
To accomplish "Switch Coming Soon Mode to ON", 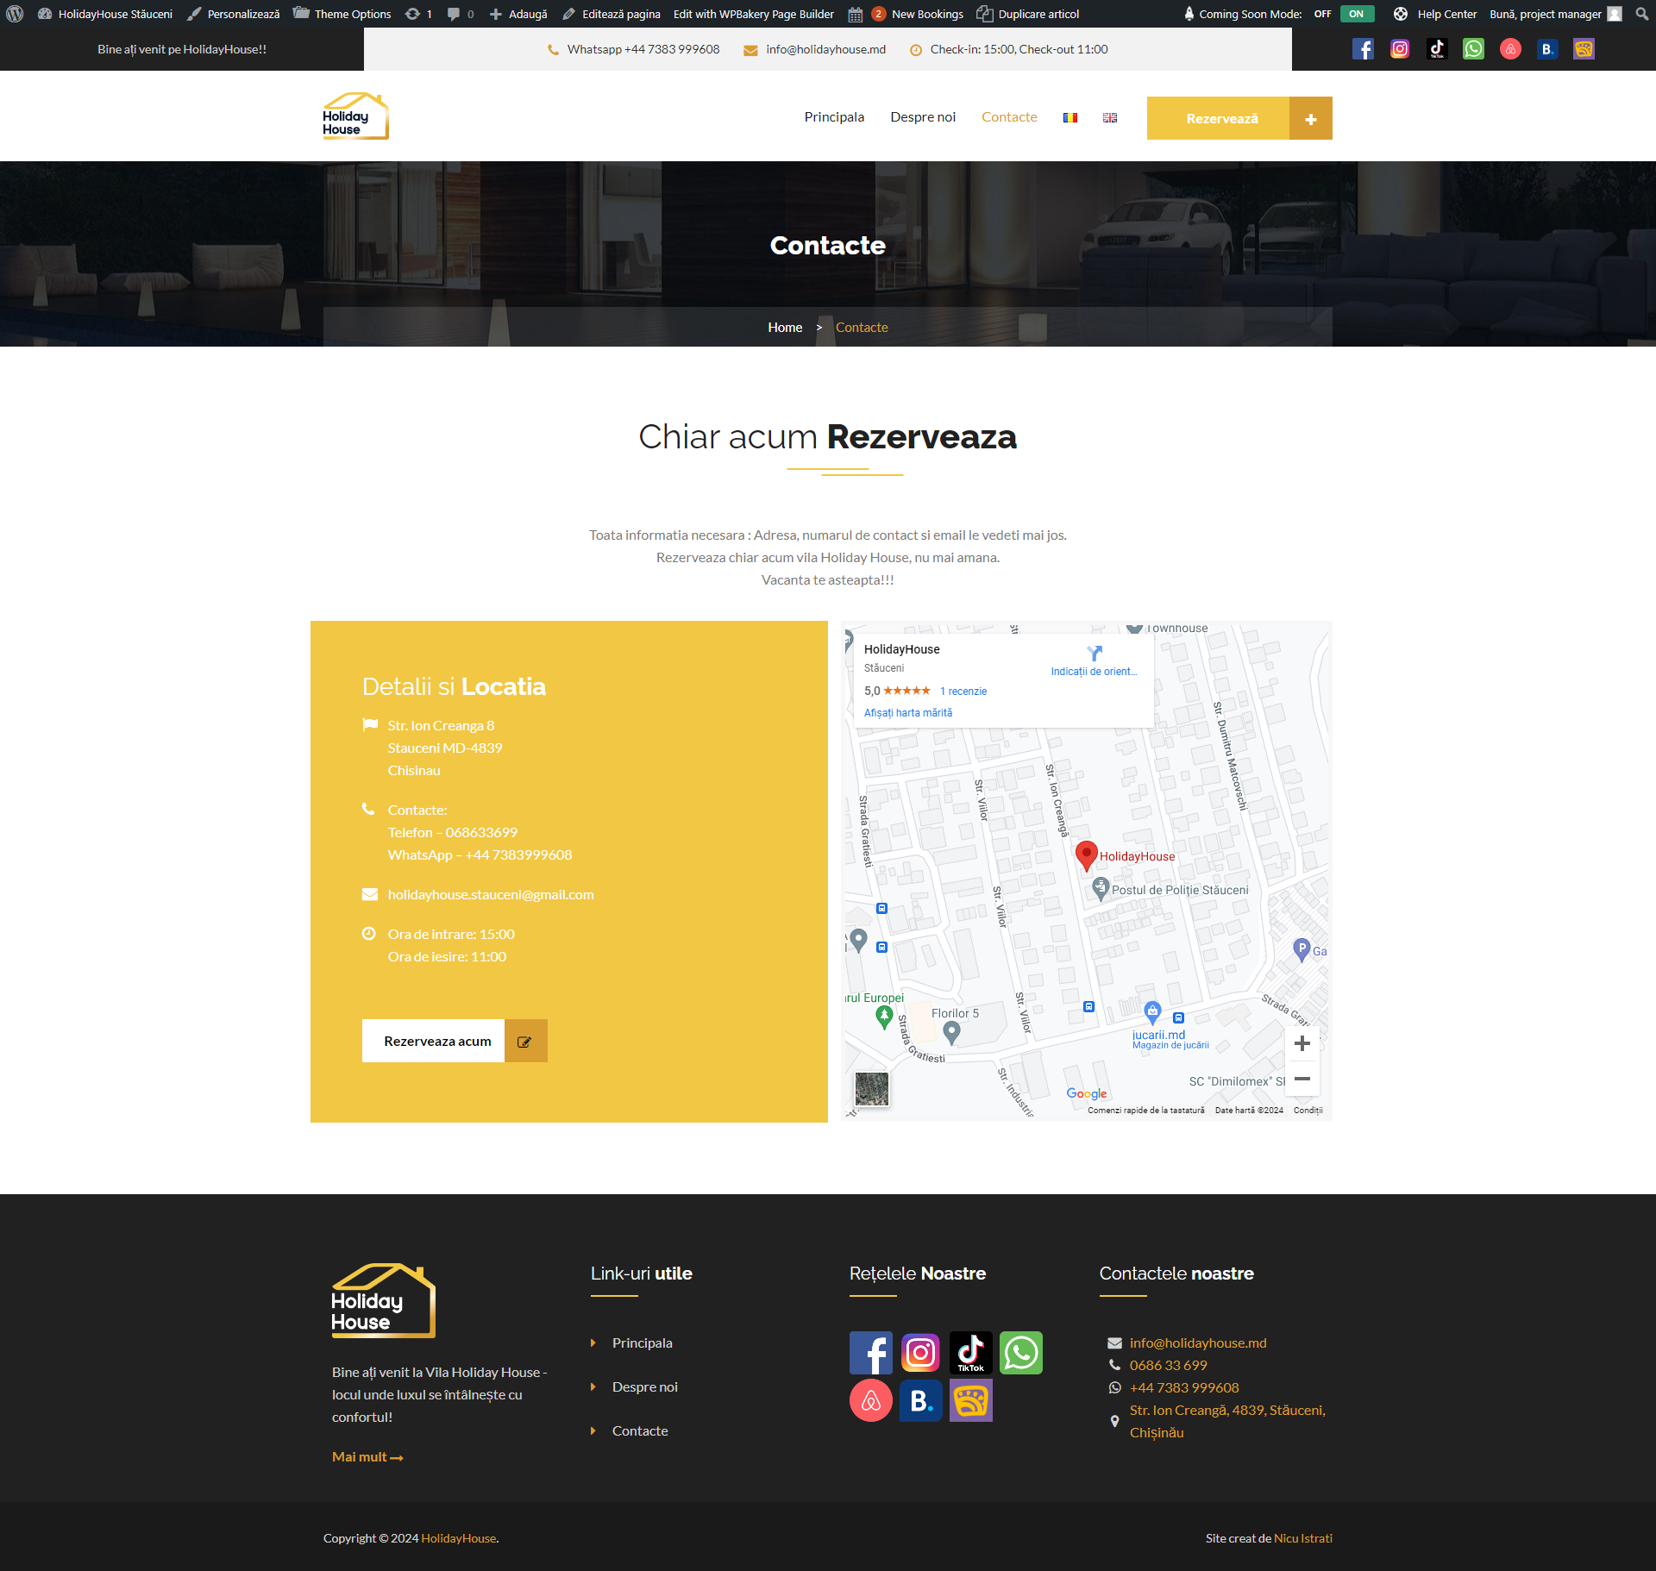I will click(1356, 14).
